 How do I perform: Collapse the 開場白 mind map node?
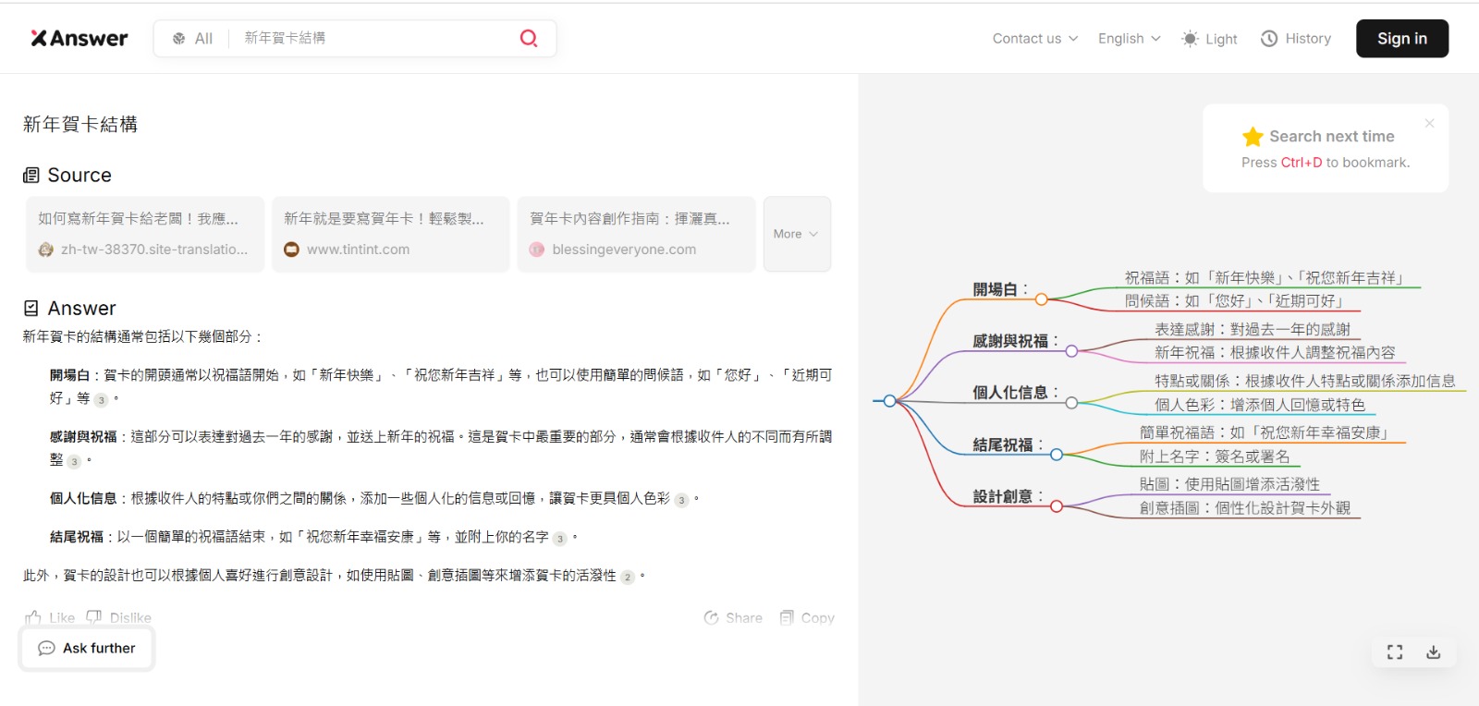[x=1042, y=299]
